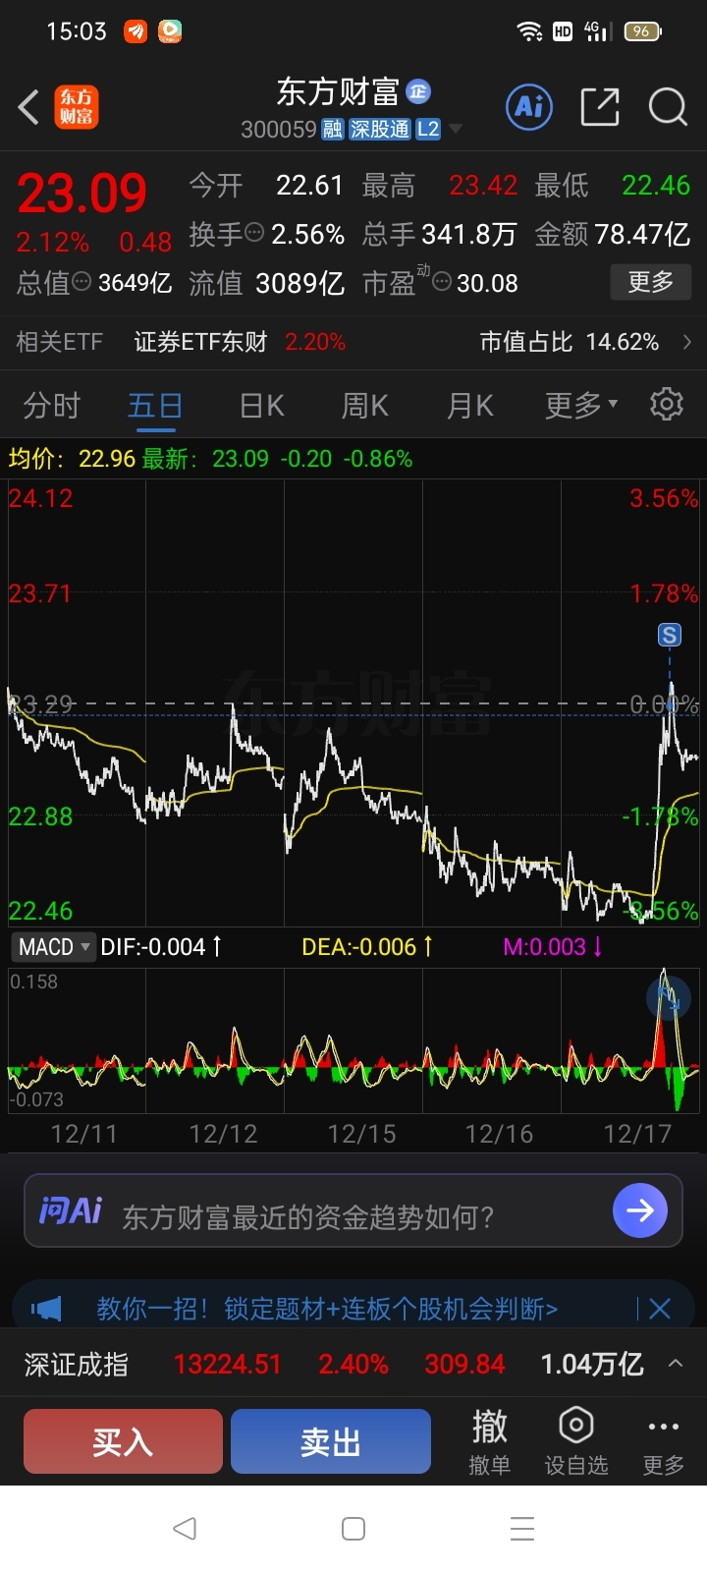The width and height of the screenshot is (707, 1572).
Task: Tap the 深股通 badge
Action: tap(379, 130)
